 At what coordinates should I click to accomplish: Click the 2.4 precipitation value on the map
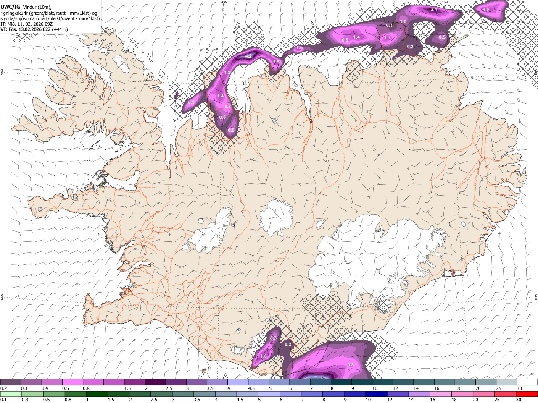pyautogui.click(x=434, y=9)
